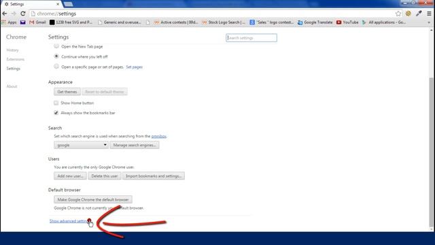Screen dimensions: 435x245
Task: Select 'Open the New Tab page' radio
Action: 56,46
